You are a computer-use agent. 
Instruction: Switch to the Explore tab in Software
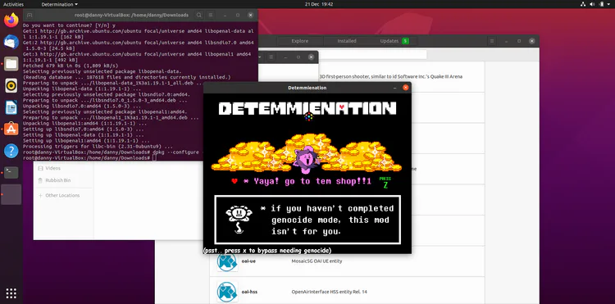coord(300,41)
